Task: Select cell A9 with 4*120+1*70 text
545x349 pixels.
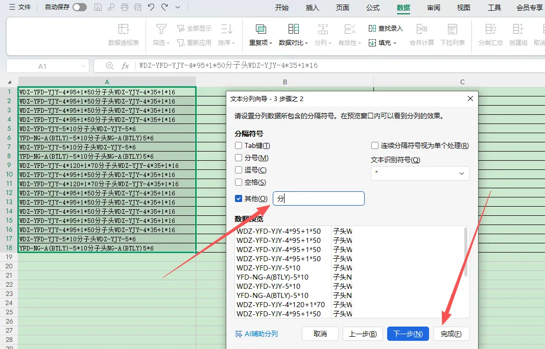Action: (x=107, y=165)
